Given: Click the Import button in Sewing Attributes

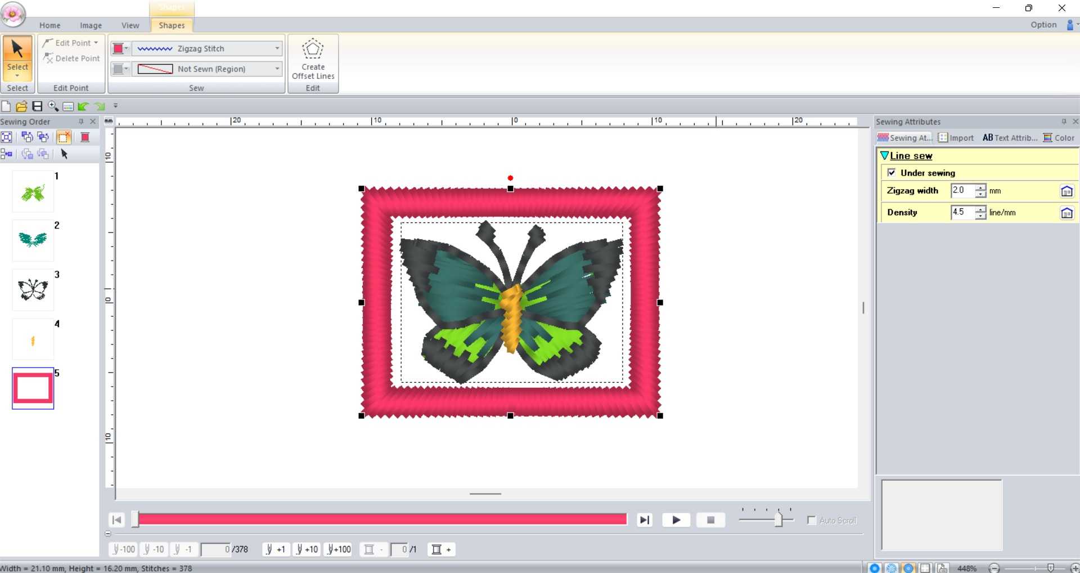Looking at the screenshot, I should [956, 137].
